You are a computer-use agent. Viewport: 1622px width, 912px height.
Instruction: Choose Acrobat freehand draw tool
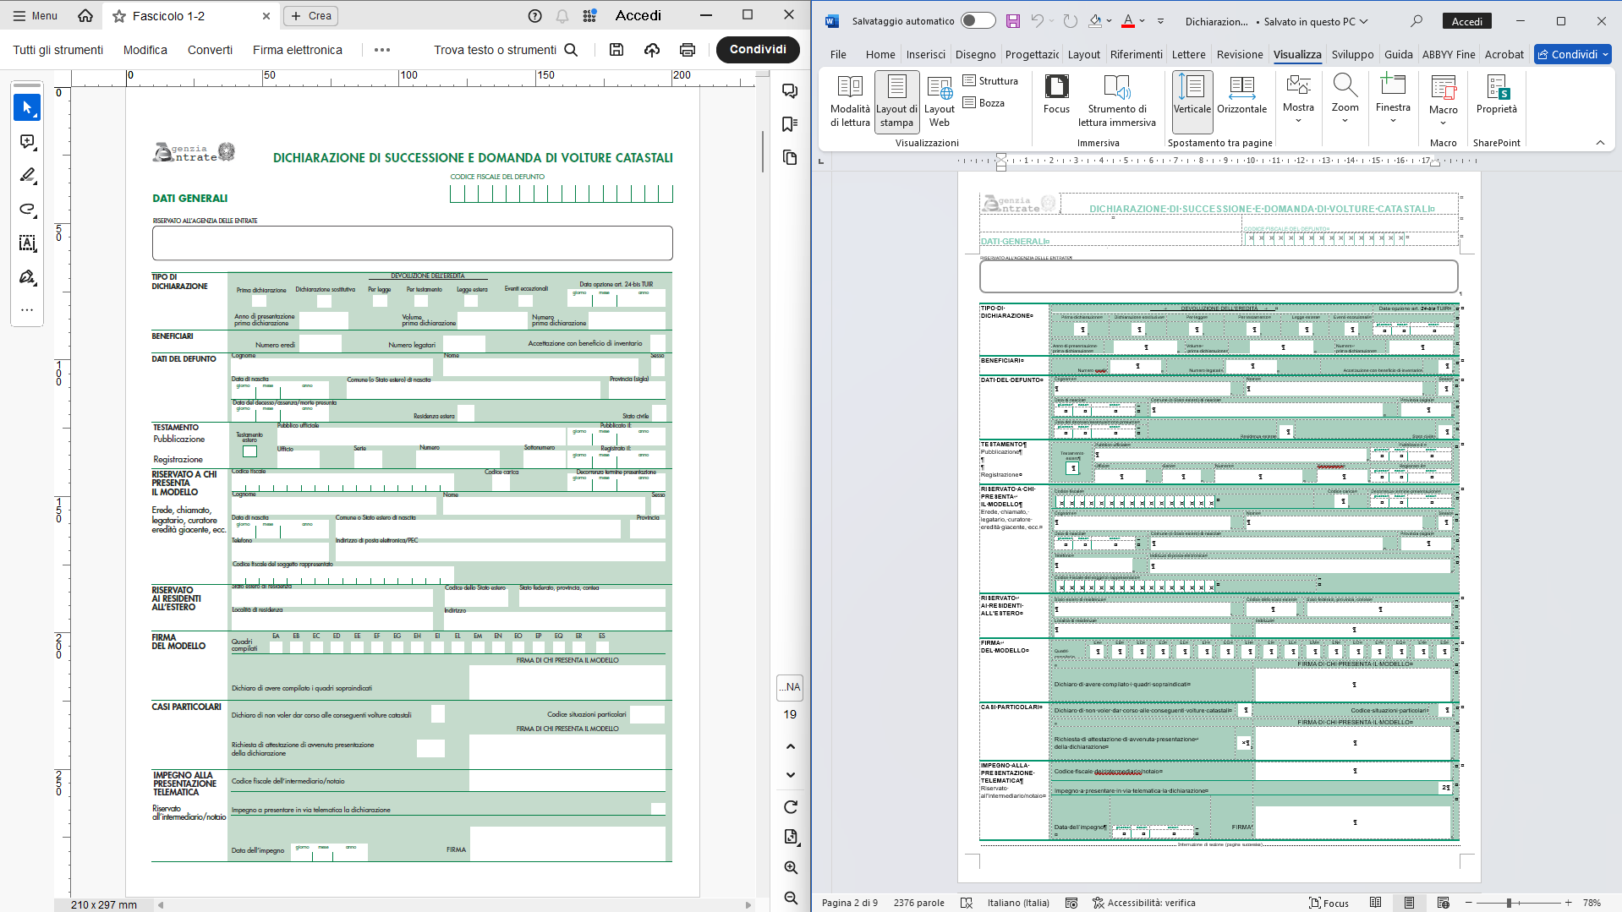pos(27,209)
